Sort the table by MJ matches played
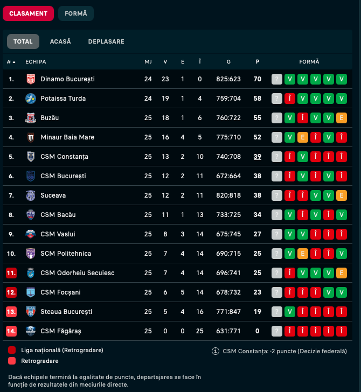This screenshot has width=361, height=392. click(148, 62)
